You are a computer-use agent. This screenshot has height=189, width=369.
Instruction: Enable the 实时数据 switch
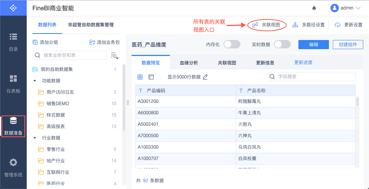coord(282,44)
